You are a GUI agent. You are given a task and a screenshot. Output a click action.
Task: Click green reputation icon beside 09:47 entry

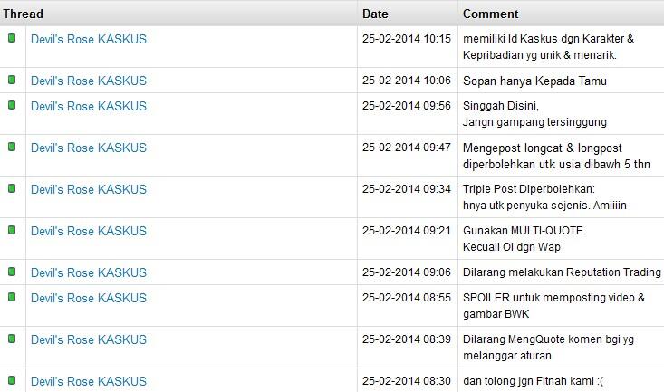click(12, 147)
